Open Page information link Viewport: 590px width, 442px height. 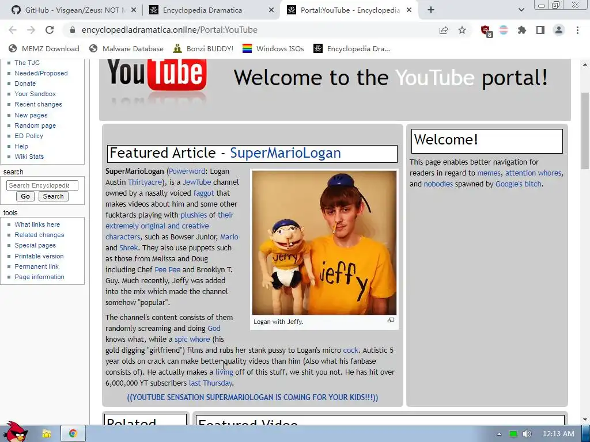pyautogui.click(x=39, y=277)
